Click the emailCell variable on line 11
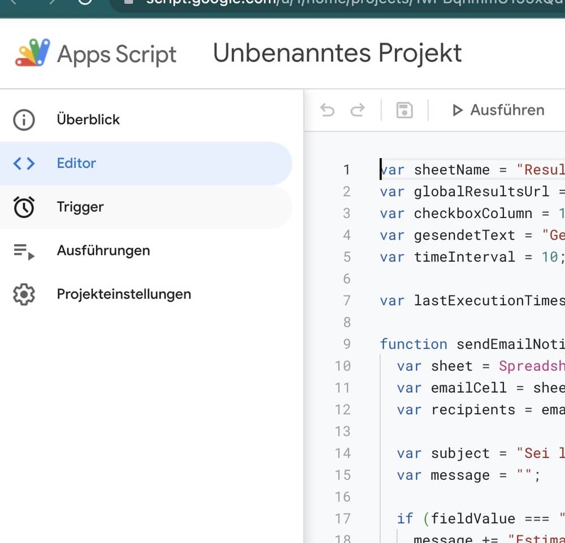Viewport: 565px width, 543px height. point(468,388)
